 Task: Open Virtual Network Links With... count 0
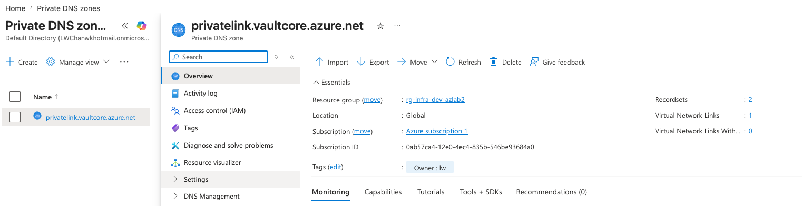point(750,131)
